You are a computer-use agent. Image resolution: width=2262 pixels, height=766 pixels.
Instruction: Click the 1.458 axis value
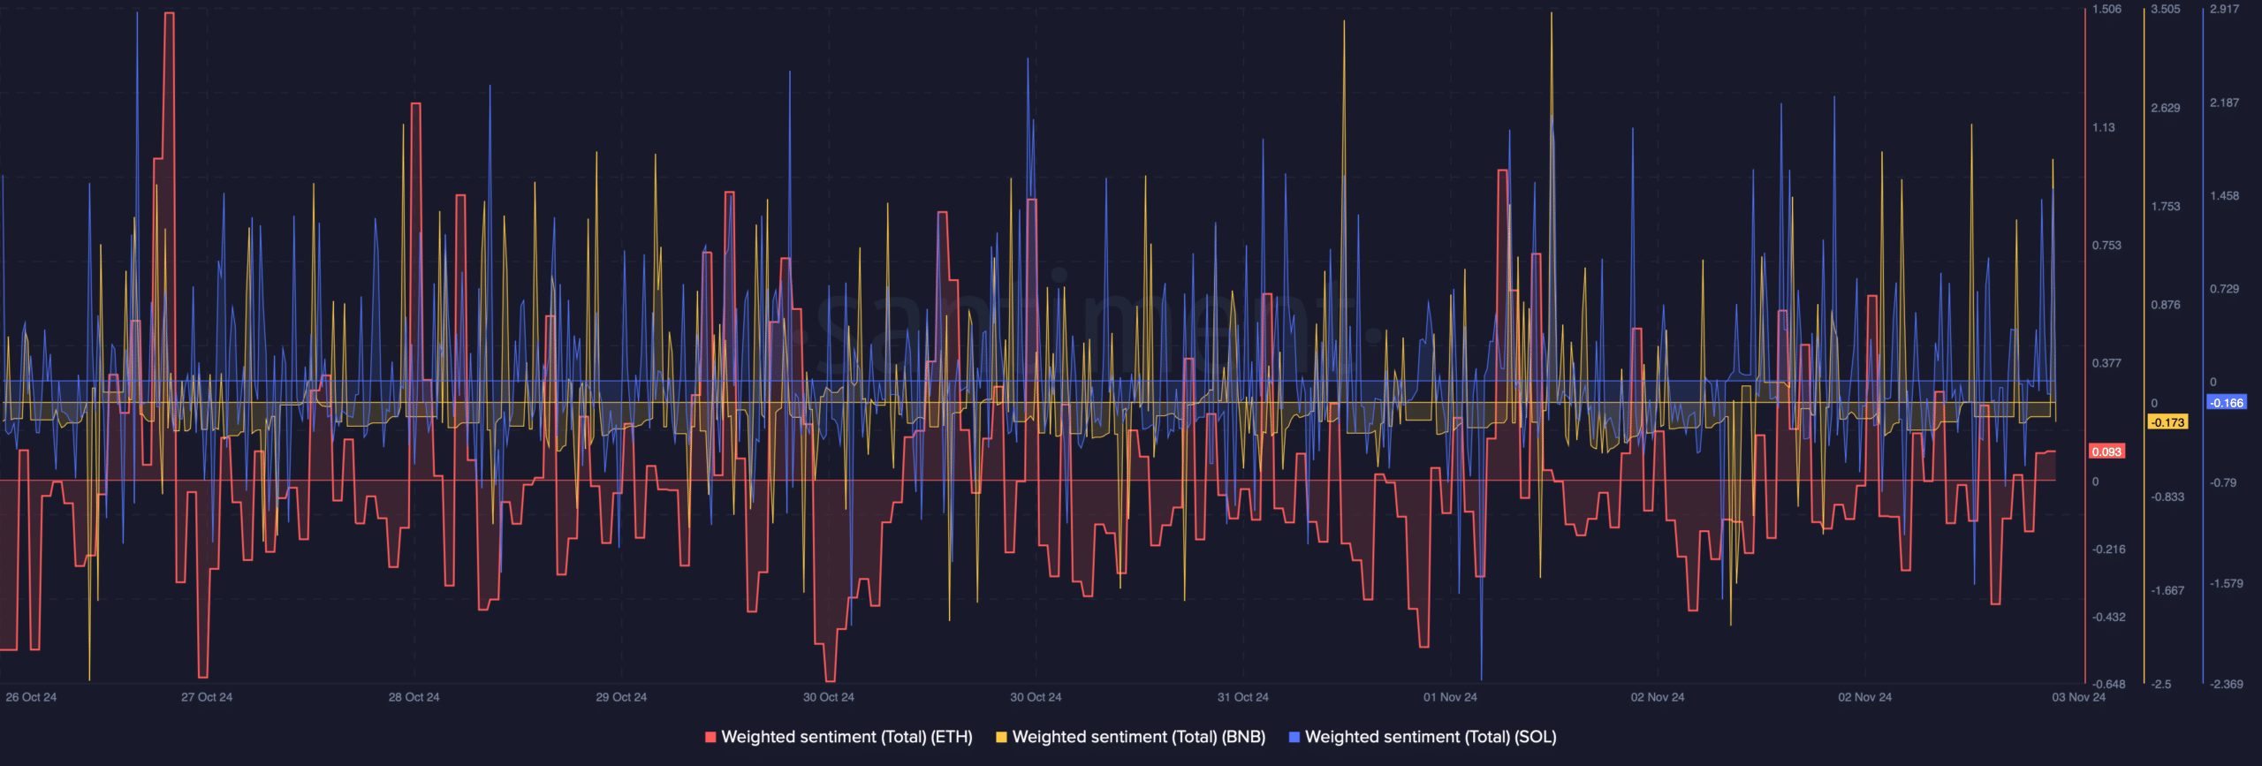(2225, 196)
